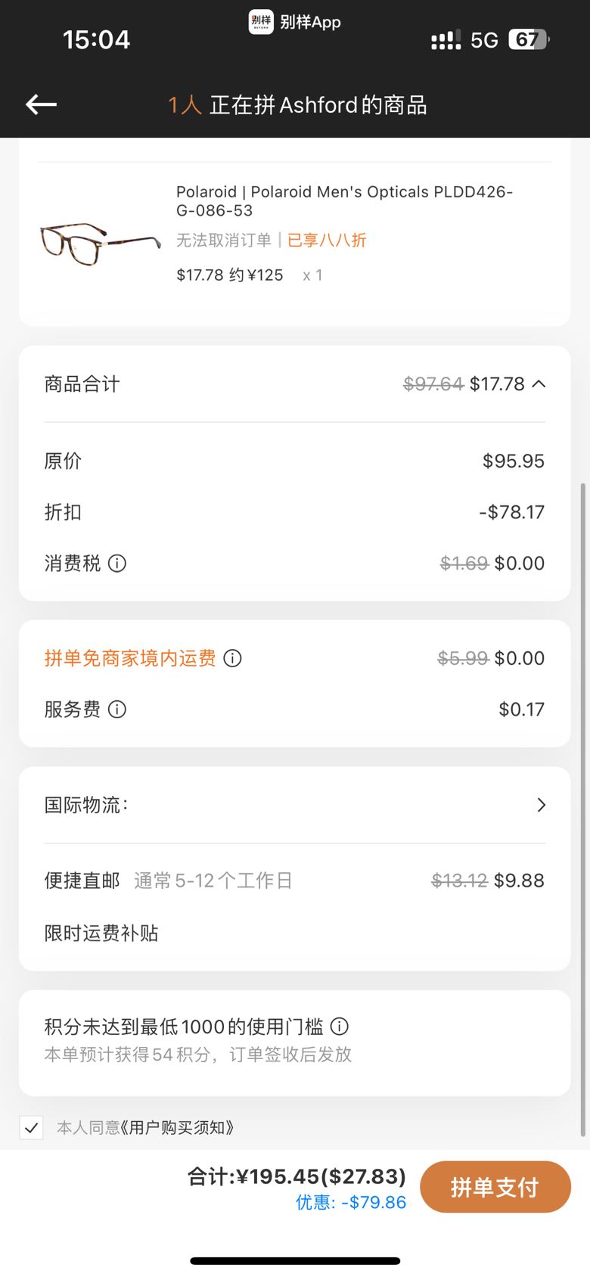Tap the 已享八八折 discount label
Screen dimensions: 590x1277
[x=327, y=241]
